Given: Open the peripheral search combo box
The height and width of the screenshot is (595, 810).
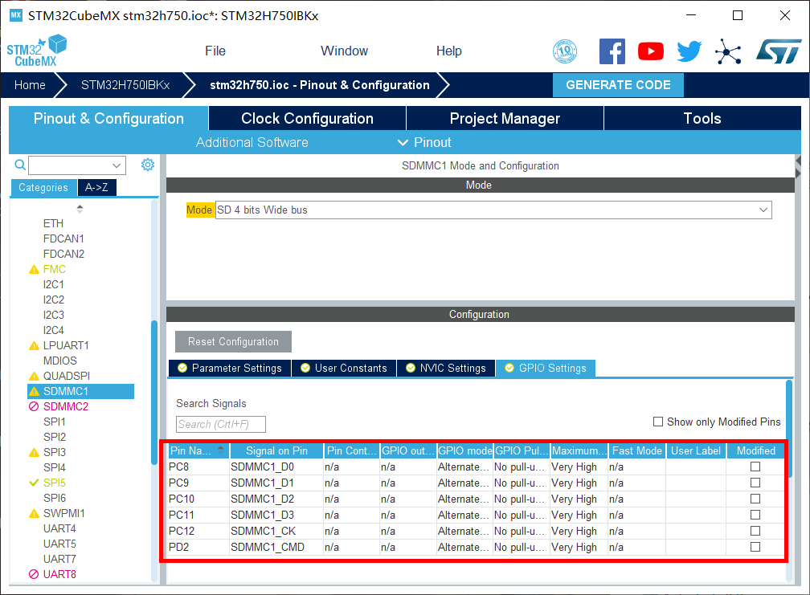Looking at the screenshot, I should pos(77,165).
